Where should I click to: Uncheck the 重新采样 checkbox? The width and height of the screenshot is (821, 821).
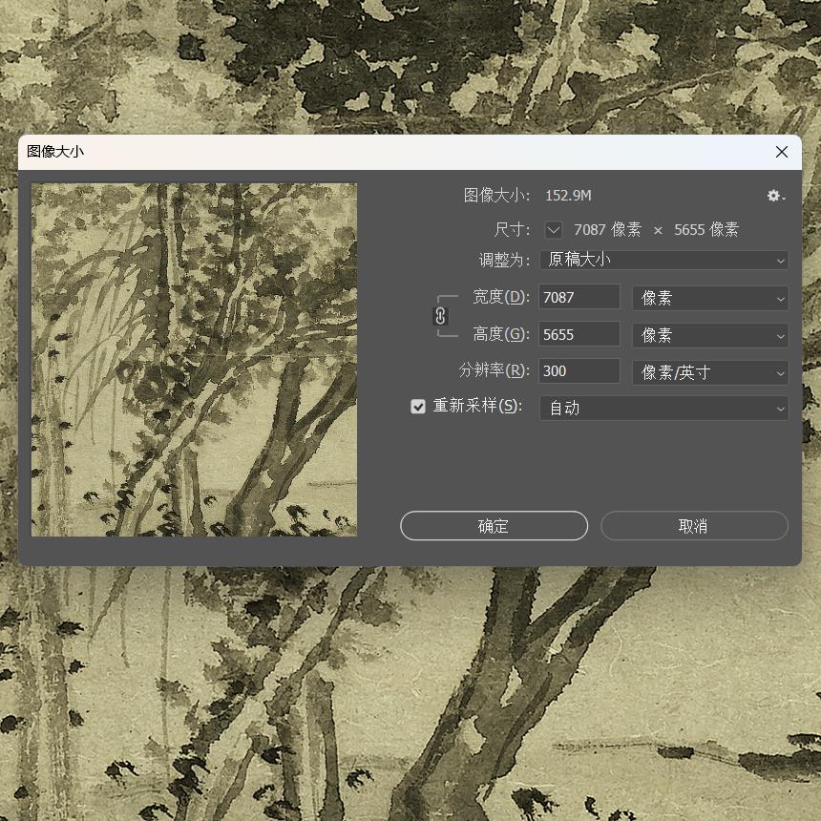click(x=418, y=407)
